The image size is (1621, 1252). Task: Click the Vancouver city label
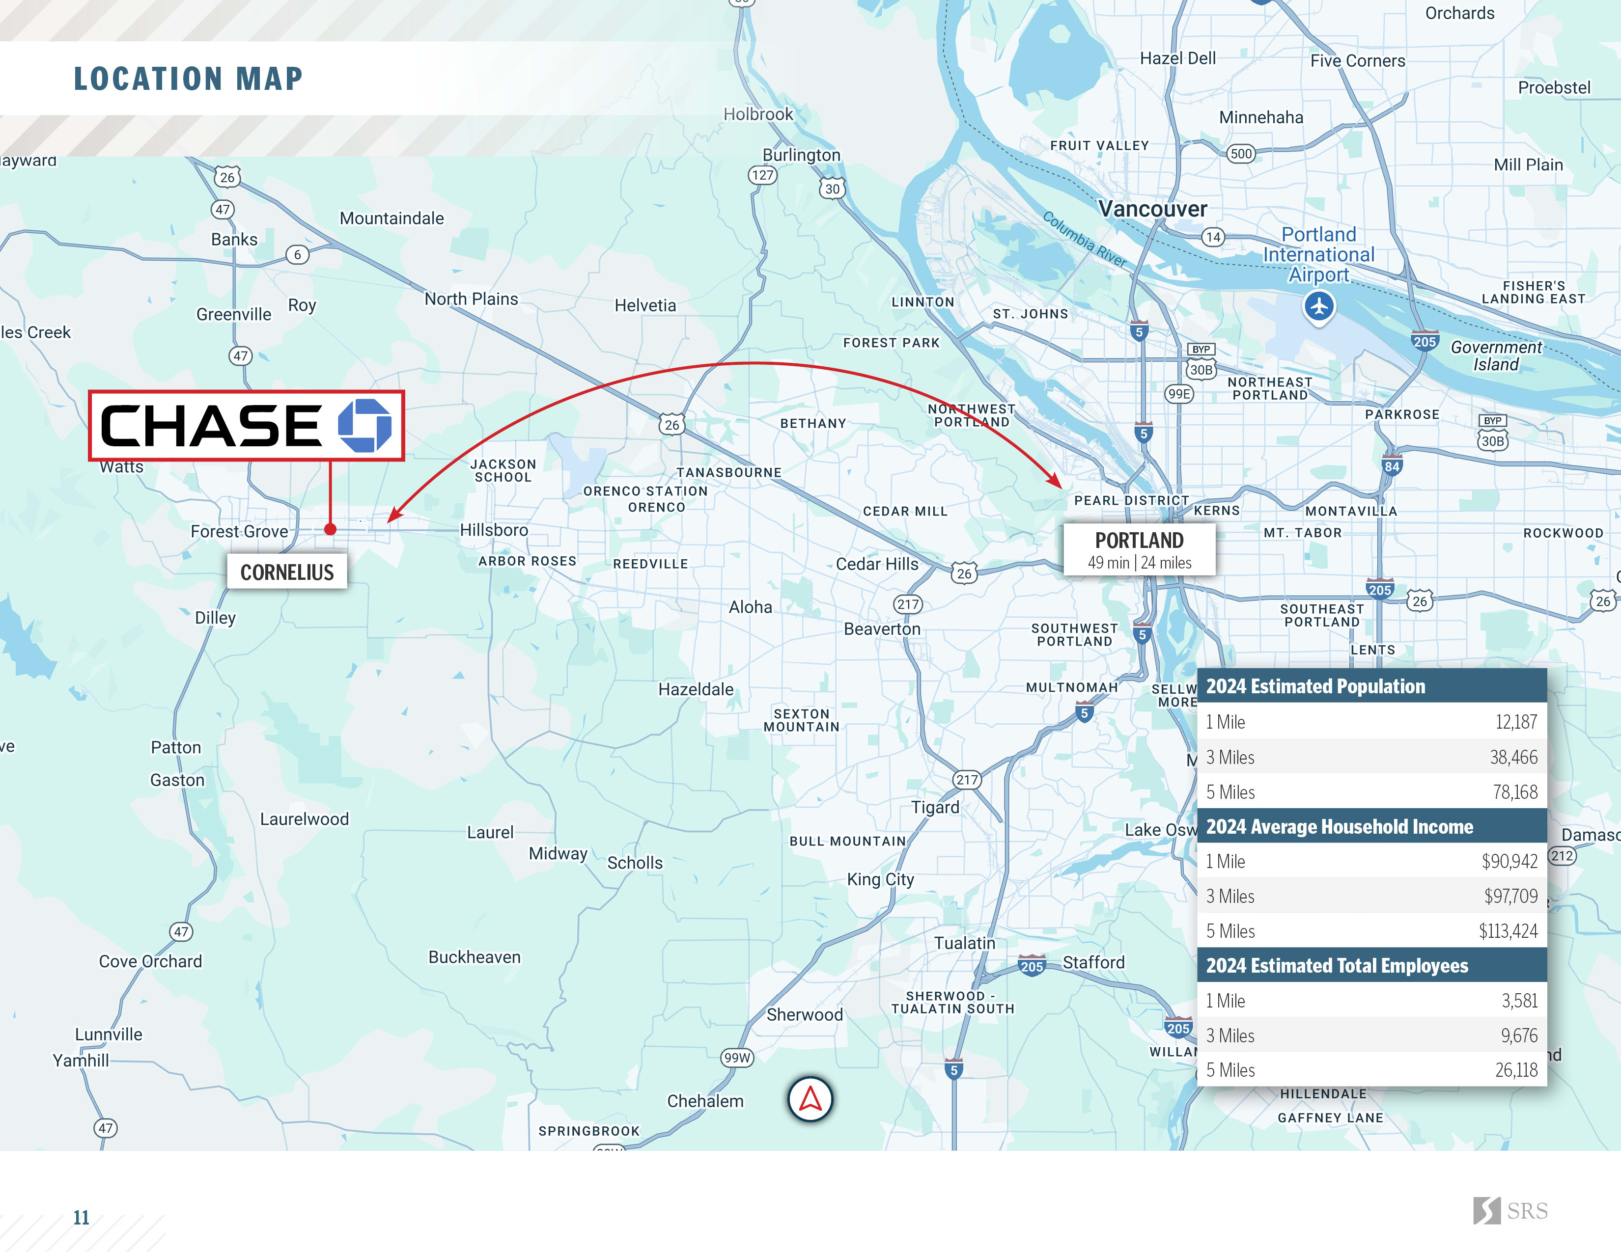1153,209
